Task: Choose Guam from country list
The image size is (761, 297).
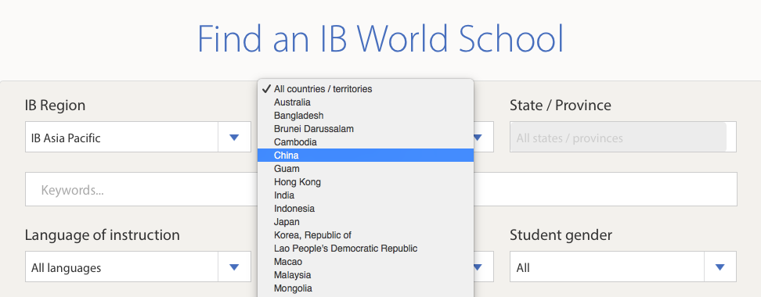Action: click(x=366, y=169)
